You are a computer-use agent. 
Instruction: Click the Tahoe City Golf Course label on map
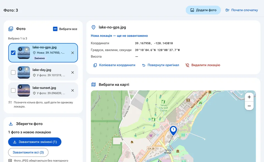click(163, 108)
